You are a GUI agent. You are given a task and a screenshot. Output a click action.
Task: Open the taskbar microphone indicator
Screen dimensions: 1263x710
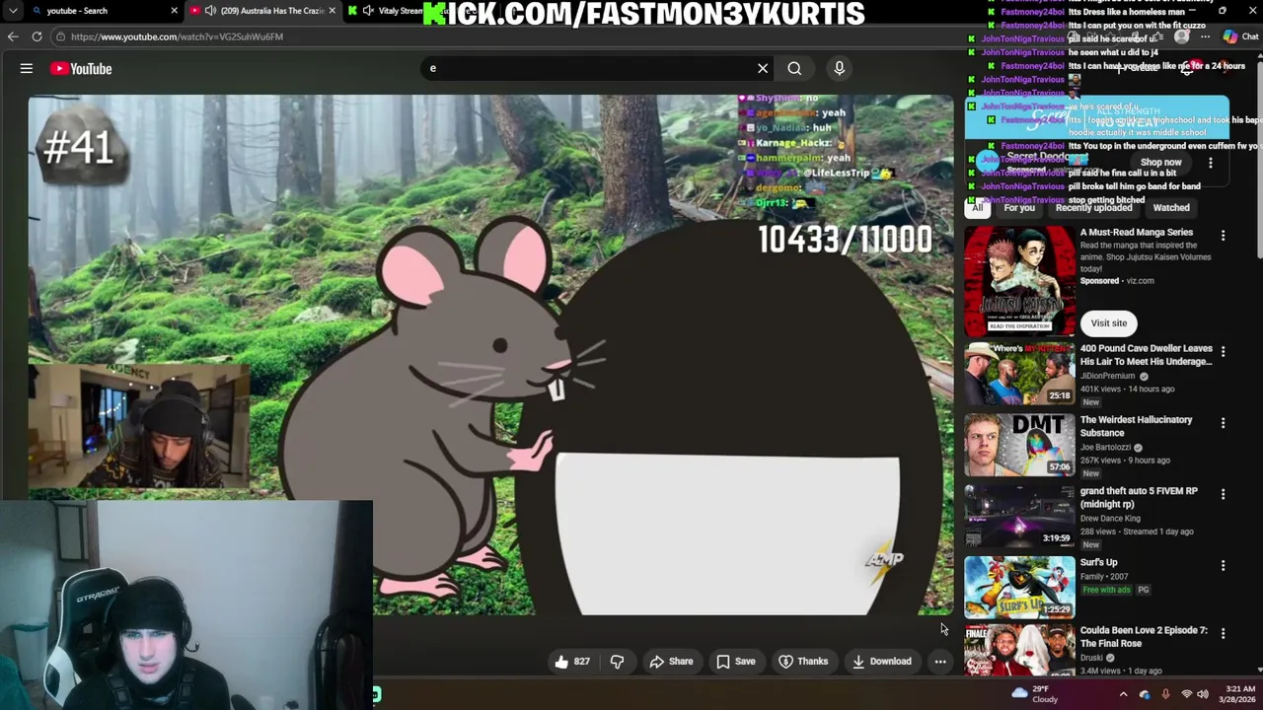pyautogui.click(x=1165, y=694)
